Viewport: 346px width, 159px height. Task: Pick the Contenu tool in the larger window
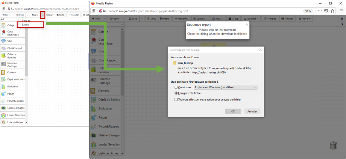[105, 91]
